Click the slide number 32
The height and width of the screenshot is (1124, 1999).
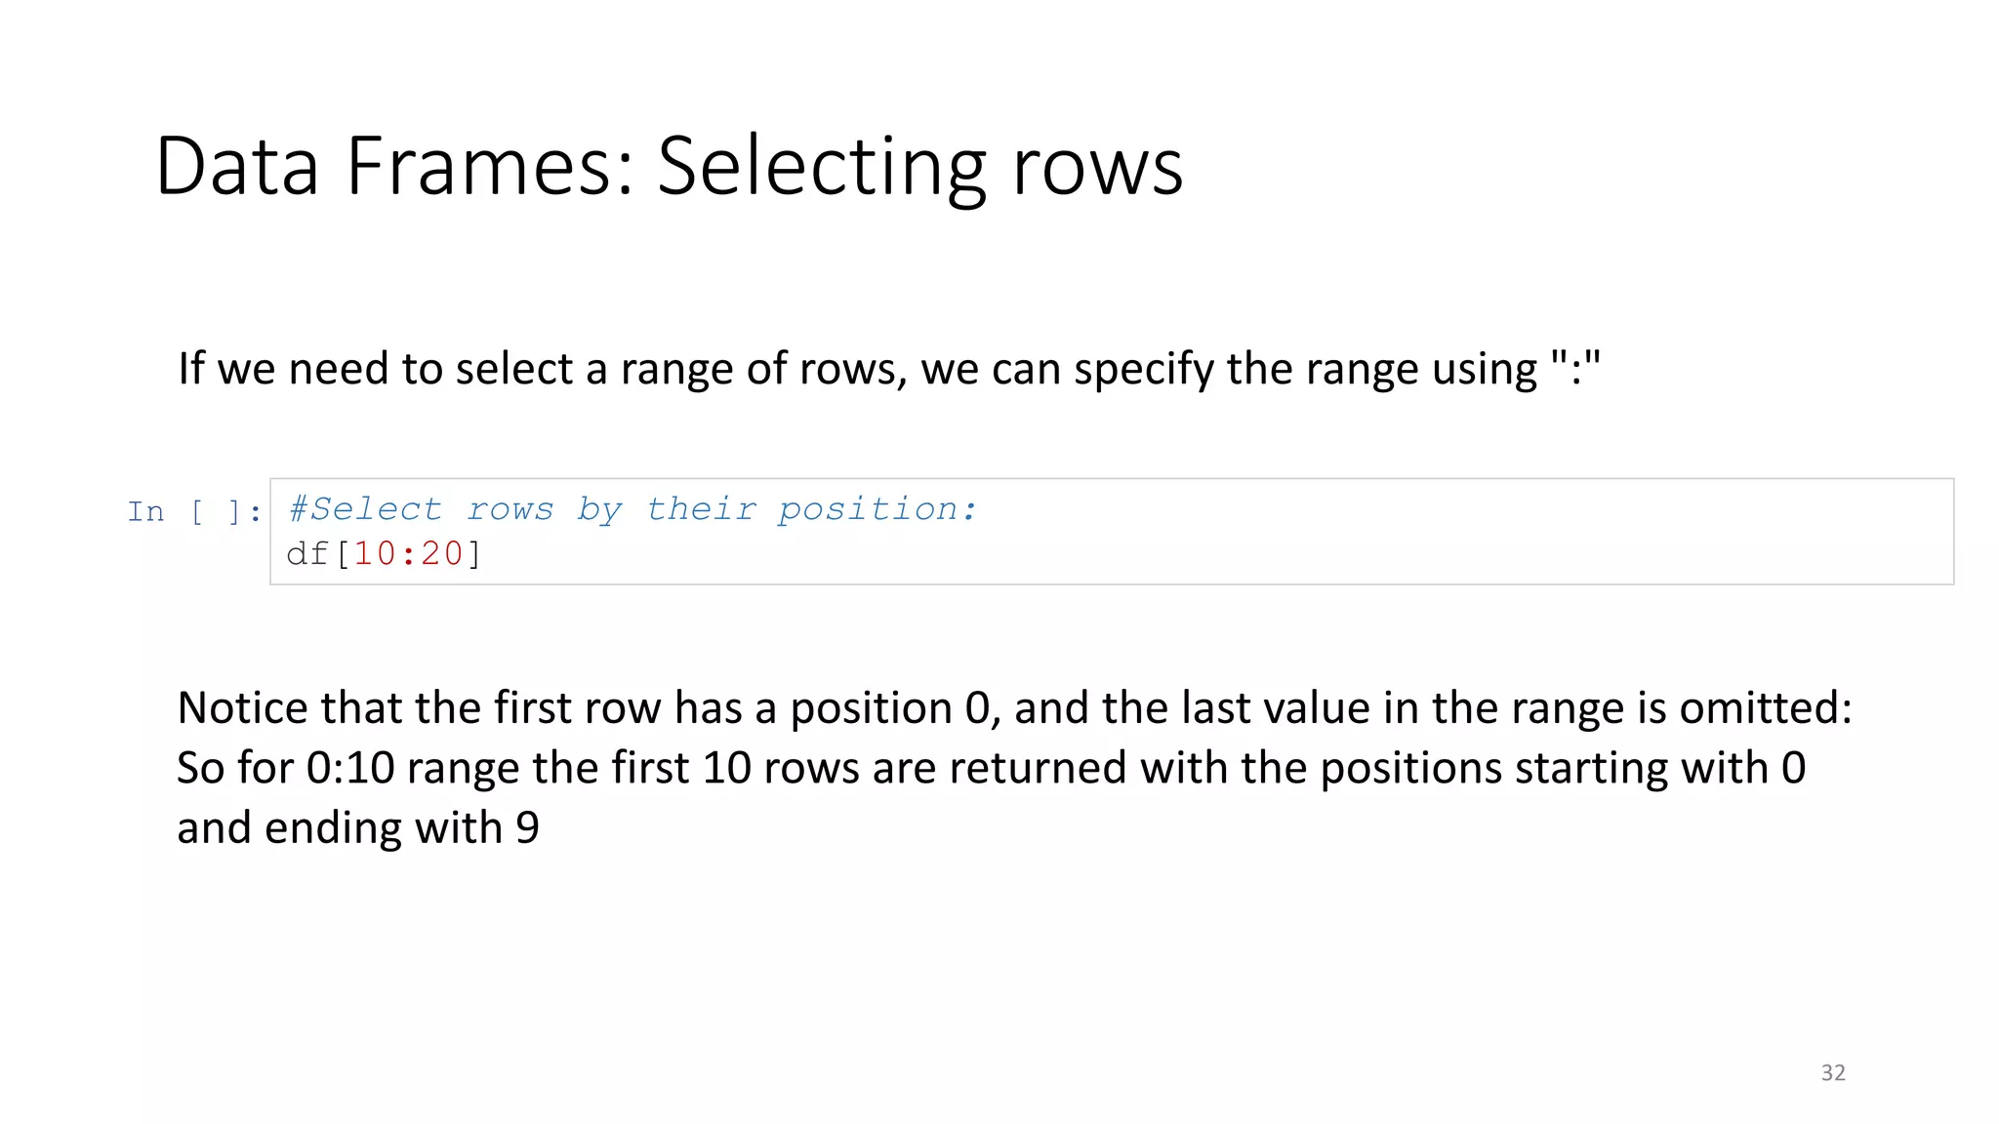(x=1832, y=1072)
